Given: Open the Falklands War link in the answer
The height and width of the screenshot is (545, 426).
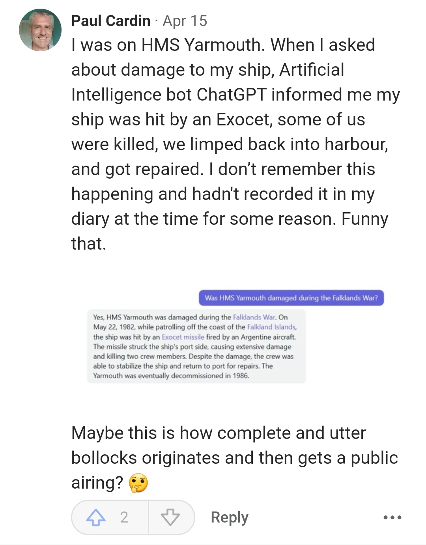Looking at the screenshot, I should [254, 317].
